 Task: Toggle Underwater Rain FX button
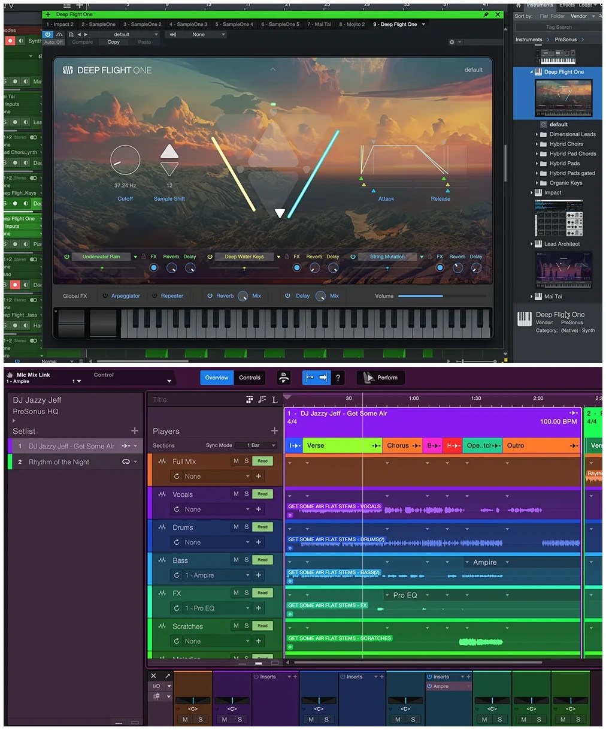(154, 268)
